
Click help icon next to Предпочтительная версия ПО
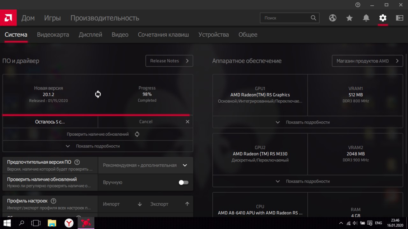click(x=77, y=162)
